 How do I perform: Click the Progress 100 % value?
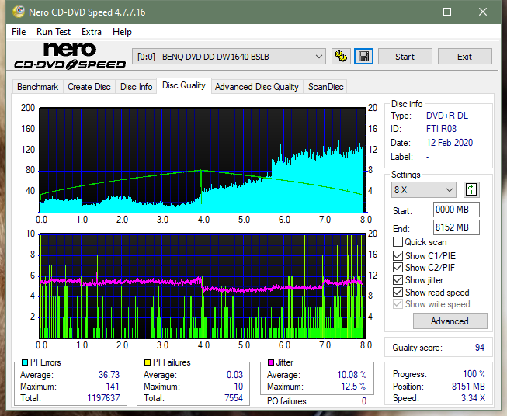474,374
